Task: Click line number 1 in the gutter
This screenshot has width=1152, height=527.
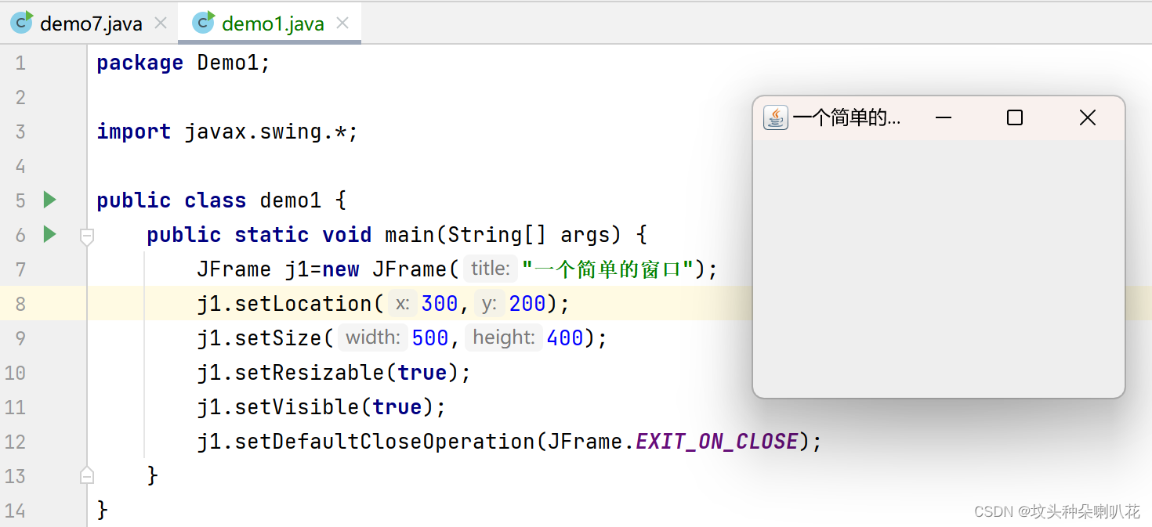Action: coord(20,63)
